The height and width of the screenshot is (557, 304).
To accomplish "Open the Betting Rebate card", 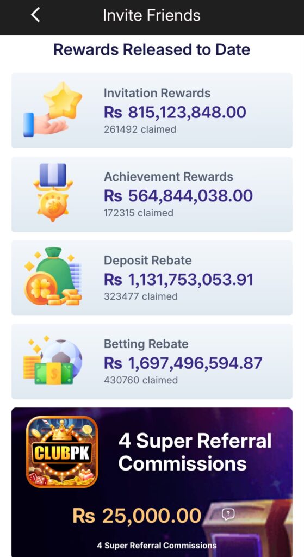I will tap(152, 361).
